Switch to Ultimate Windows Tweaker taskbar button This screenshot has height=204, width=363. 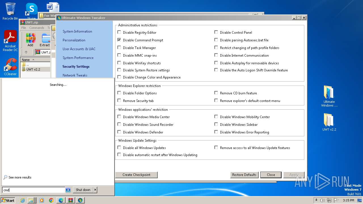[80, 200]
